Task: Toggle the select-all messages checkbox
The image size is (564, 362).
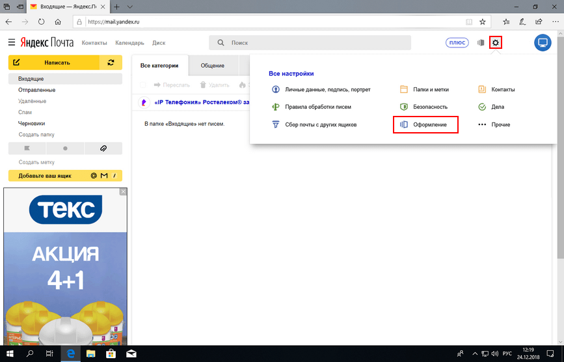Action: coord(143,85)
